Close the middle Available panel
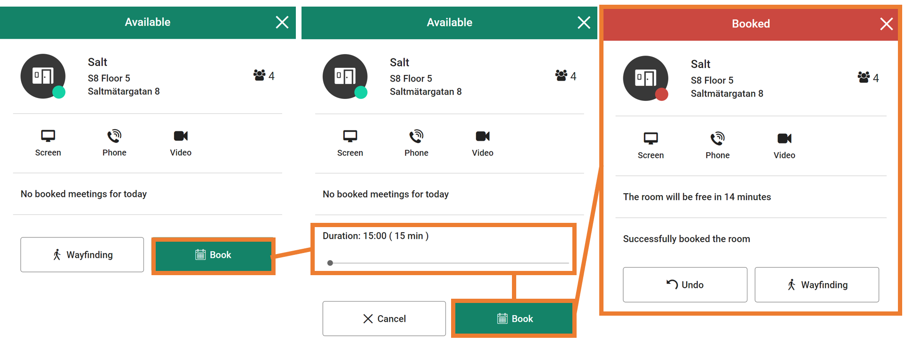 pyautogui.click(x=584, y=23)
